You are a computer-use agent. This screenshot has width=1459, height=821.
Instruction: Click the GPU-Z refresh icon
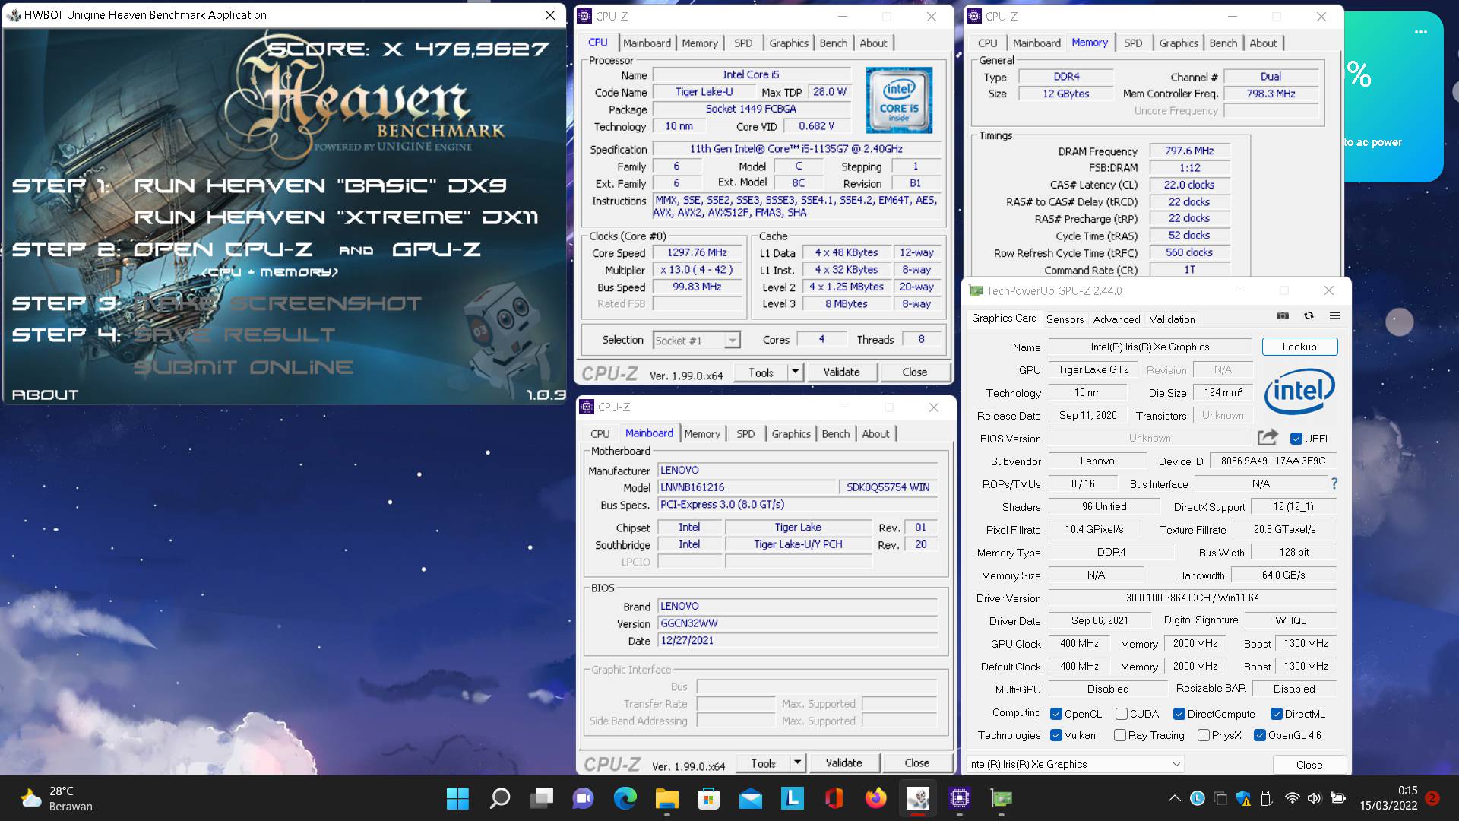pyautogui.click(x=1309, y=316)
